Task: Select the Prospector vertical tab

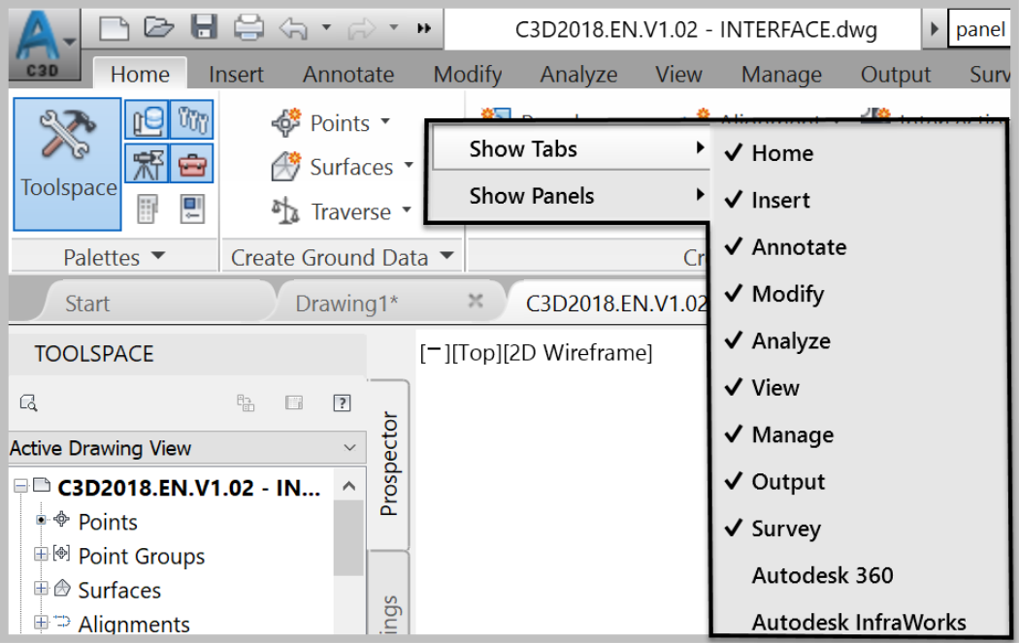Action: (x=388, y=464)
